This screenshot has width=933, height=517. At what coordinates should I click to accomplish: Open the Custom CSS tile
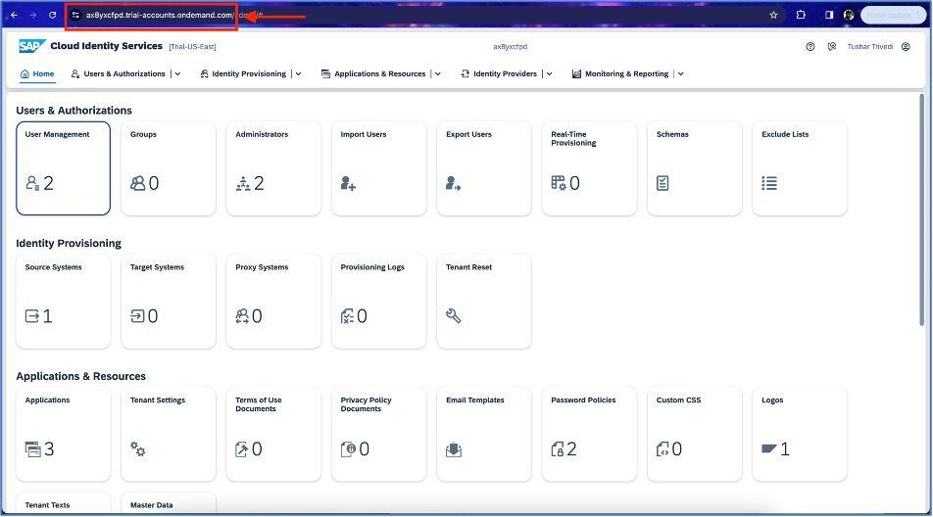pyautogui.click(x=695, y=435)
